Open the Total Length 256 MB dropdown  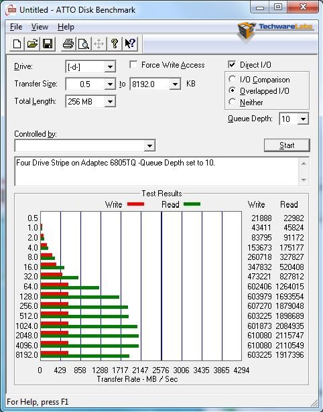[x=90, y=101]
